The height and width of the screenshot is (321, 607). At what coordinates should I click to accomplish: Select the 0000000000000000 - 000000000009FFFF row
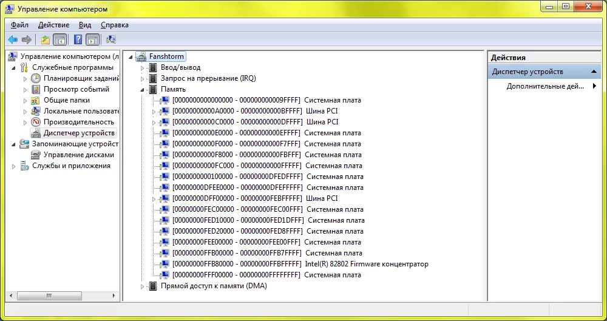click(266, 100)
